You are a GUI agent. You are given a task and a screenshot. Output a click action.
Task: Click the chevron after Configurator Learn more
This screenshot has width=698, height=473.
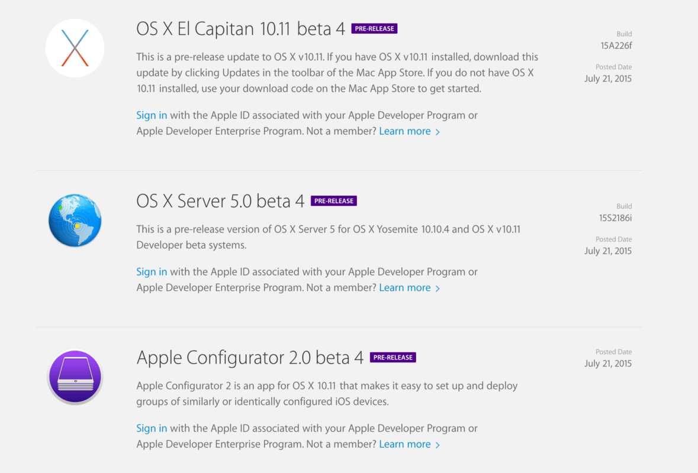[x=438, y=445]
